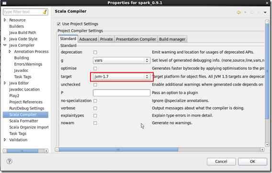Expand the Annotation Process node
Image resolution: width=272 pixels, height=173 pixels.
click(10, 52)
